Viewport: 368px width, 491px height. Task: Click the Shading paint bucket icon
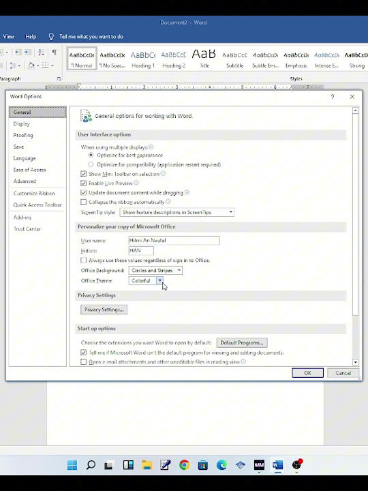tap(31, 65)
